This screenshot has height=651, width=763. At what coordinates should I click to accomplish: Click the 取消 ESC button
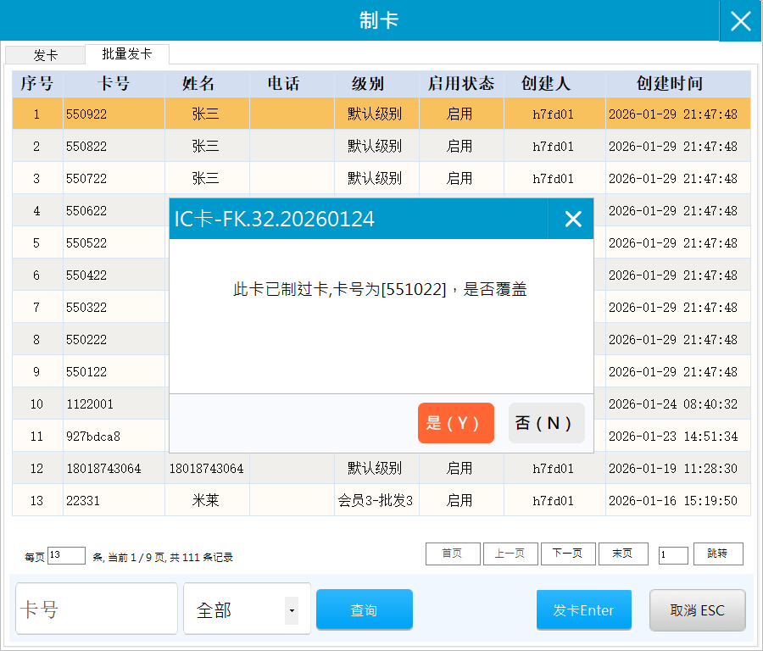pyautogui.click(x=697, y=610)
